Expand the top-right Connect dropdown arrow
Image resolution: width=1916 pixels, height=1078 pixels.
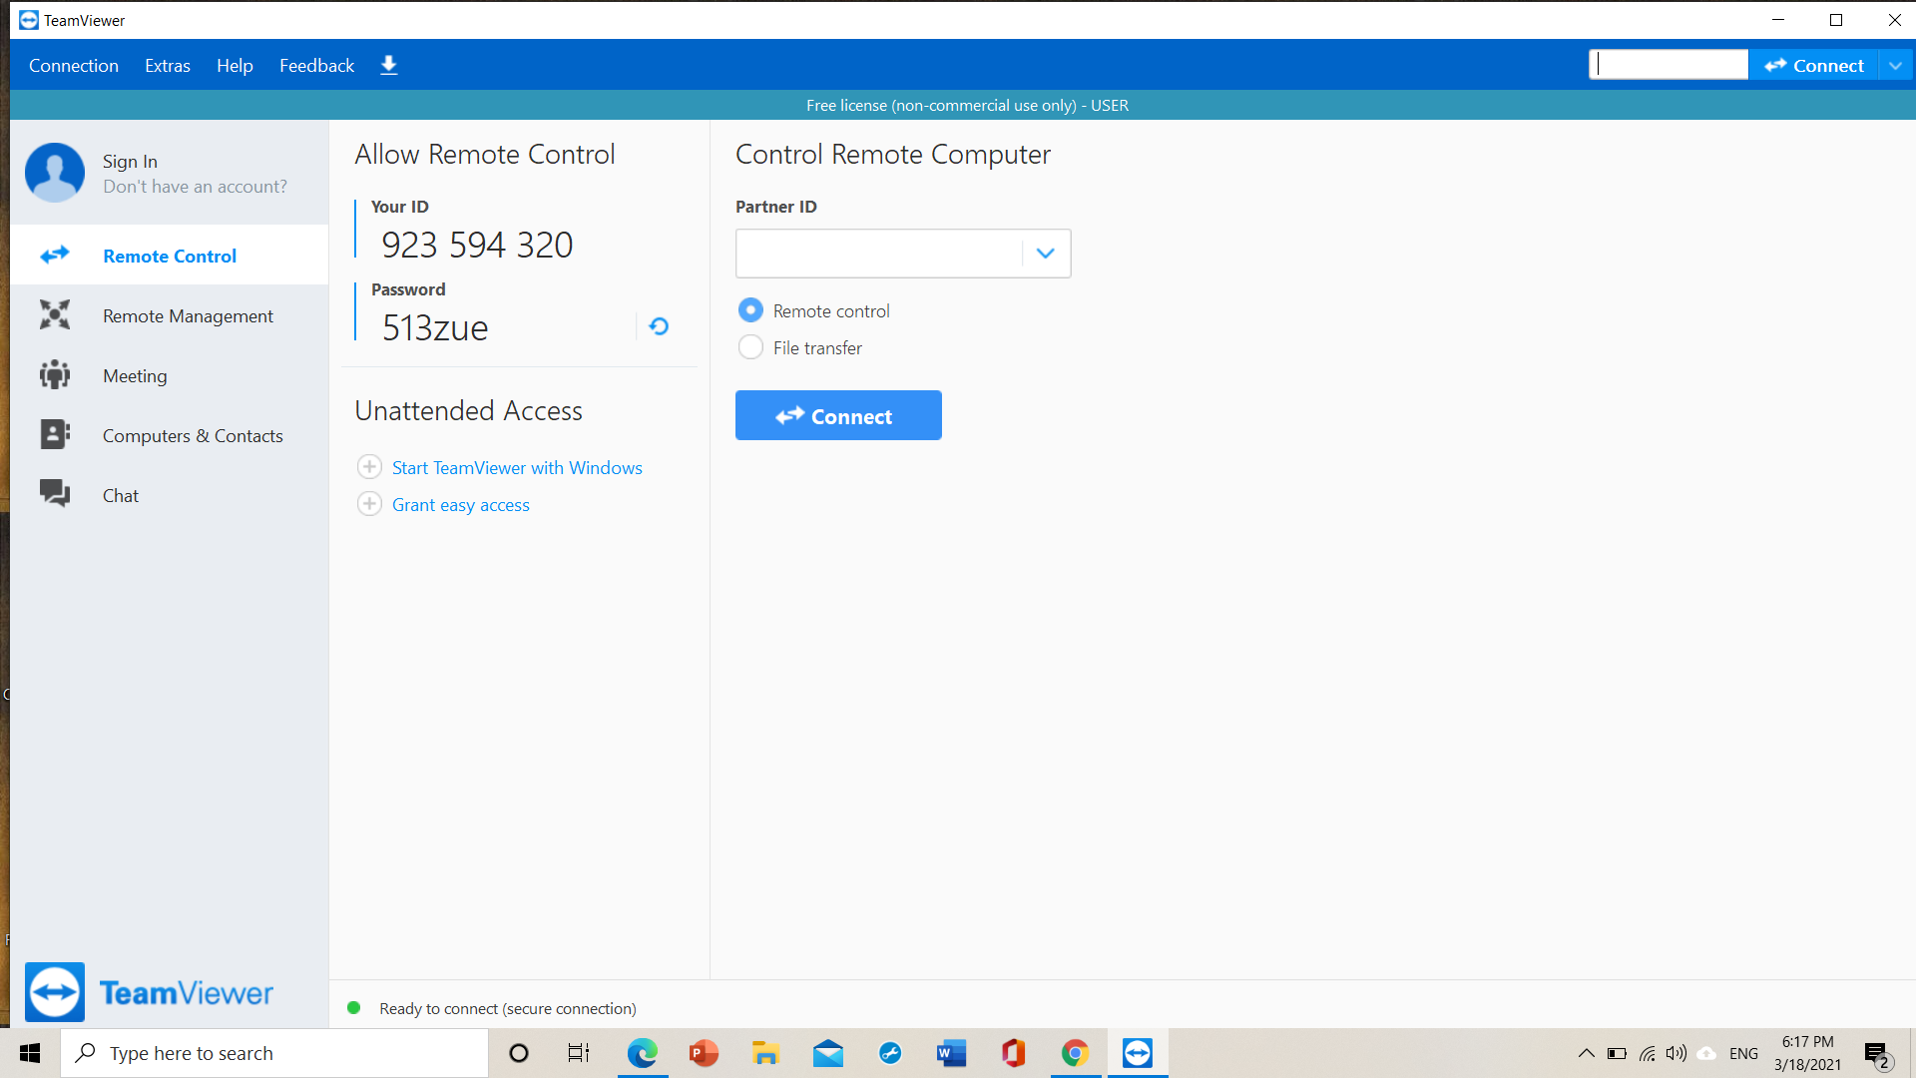(1895, 65)
